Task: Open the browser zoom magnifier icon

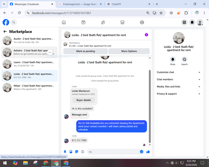Action: tap(148, 13)
